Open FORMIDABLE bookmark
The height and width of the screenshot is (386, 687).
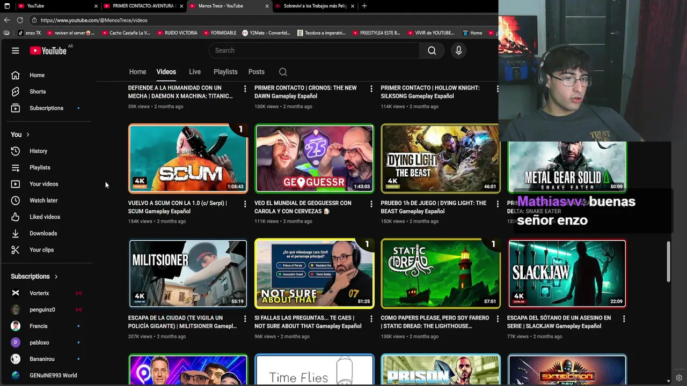(220, 33)
